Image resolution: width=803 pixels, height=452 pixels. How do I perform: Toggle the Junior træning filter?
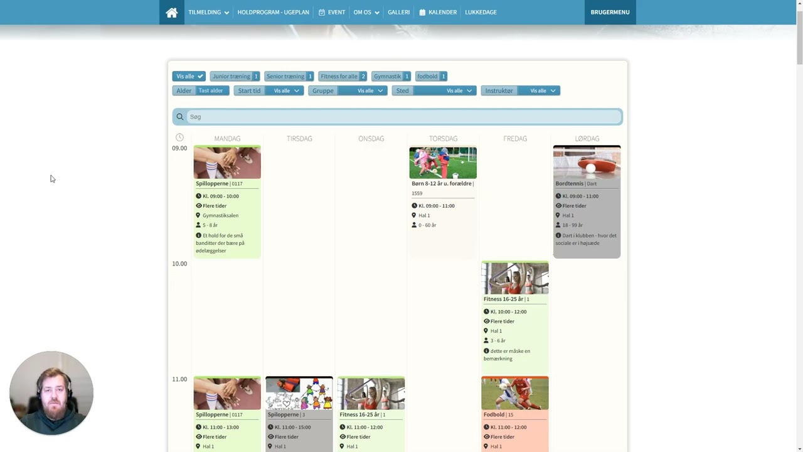(x=235, y=76)
